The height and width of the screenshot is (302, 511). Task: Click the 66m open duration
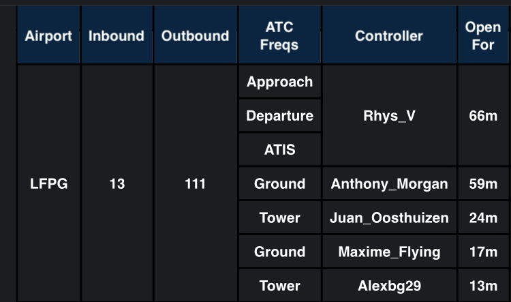click(483, 116)
